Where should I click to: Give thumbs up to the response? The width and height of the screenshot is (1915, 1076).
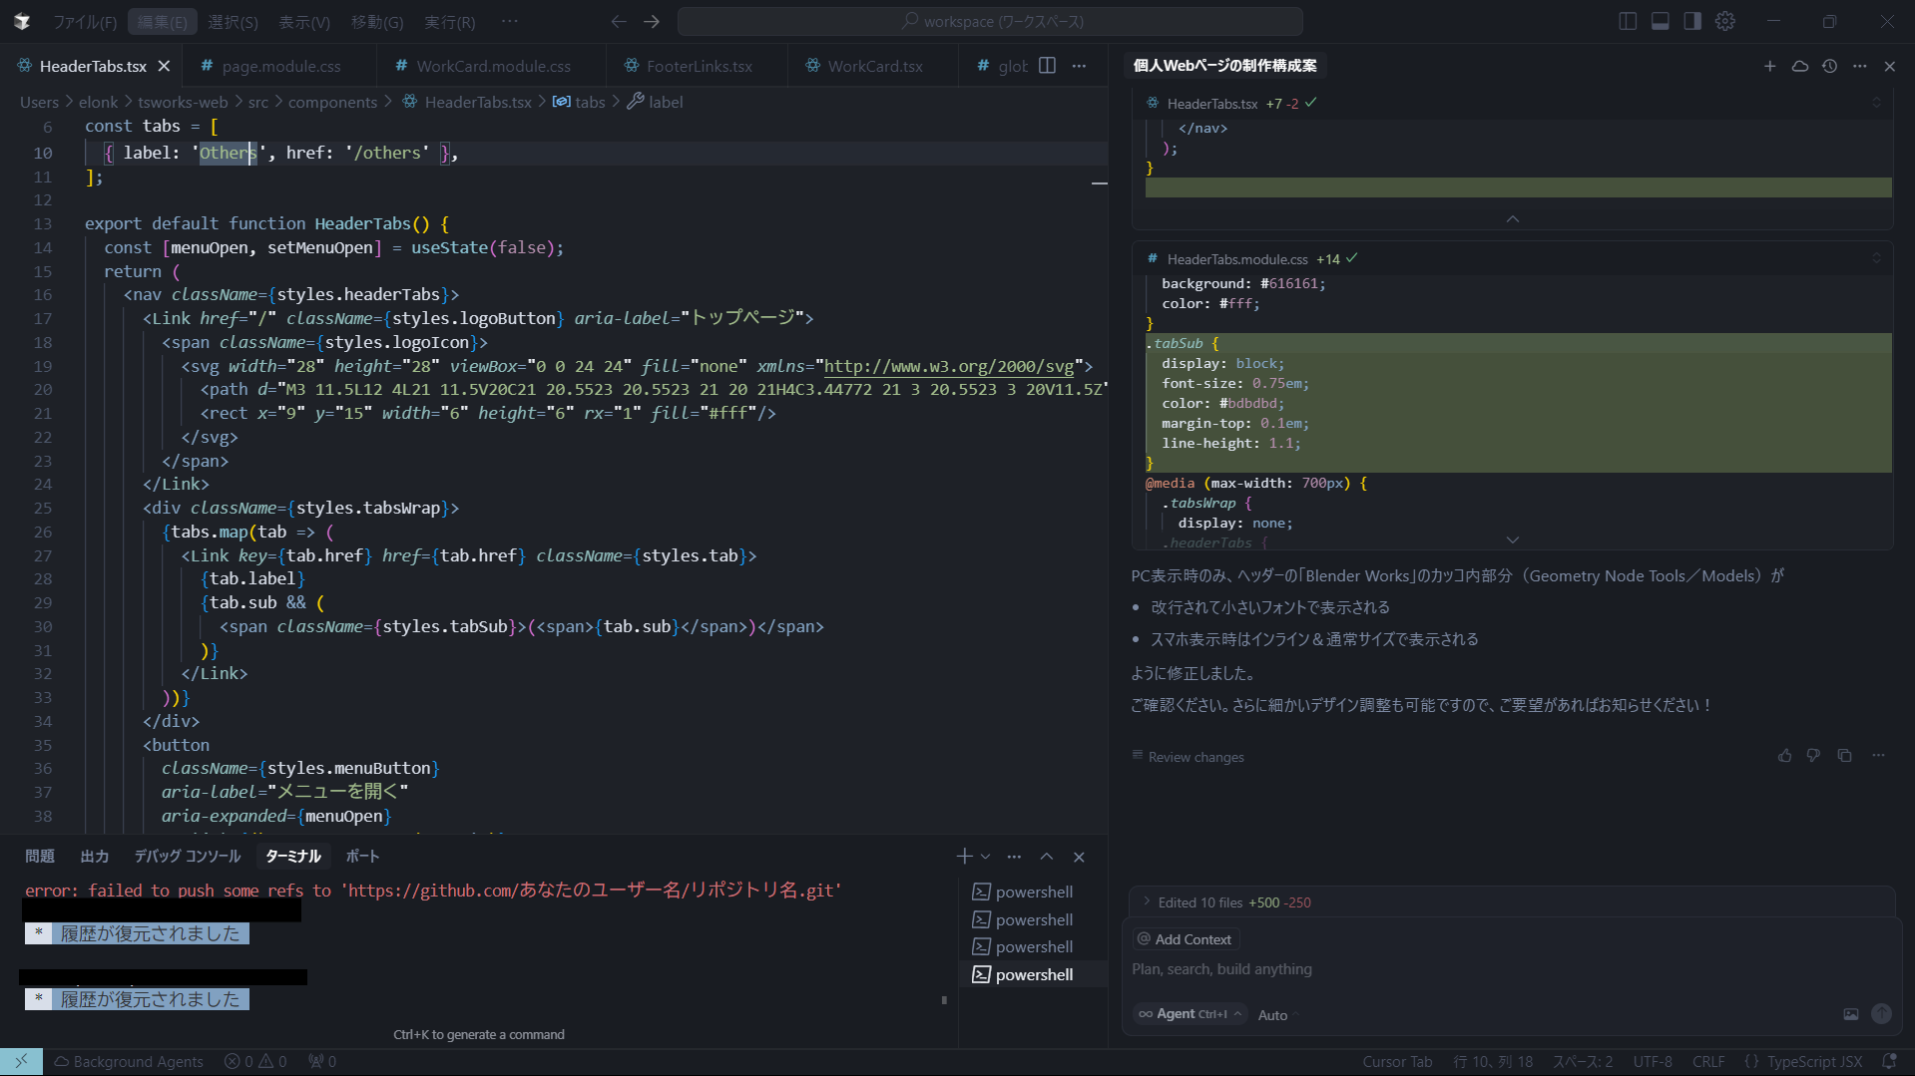click(1784, 756)
